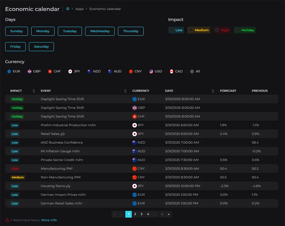Filter by Saturday
Viewport: 285px width, 226px height.
click(x=41, y=47)
